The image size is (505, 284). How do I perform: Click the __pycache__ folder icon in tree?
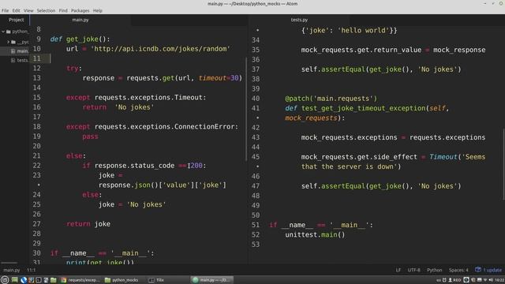coord(13,42)
